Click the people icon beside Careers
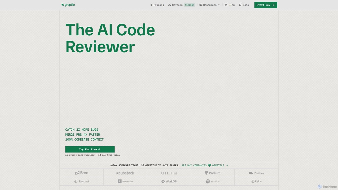The image size is (338, 190). (170, 5)
